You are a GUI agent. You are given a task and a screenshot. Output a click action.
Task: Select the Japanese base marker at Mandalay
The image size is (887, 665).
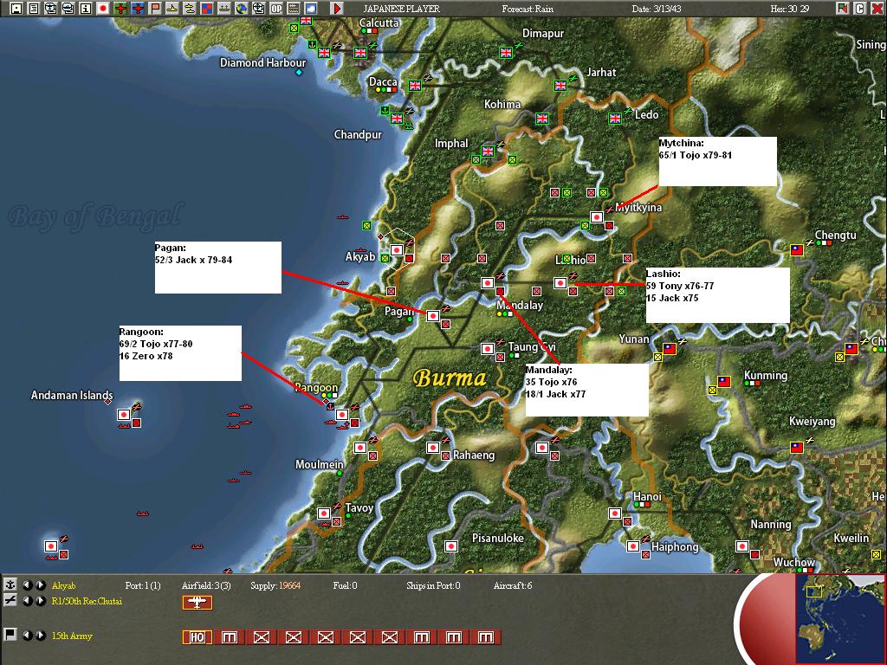pos(487,283)
